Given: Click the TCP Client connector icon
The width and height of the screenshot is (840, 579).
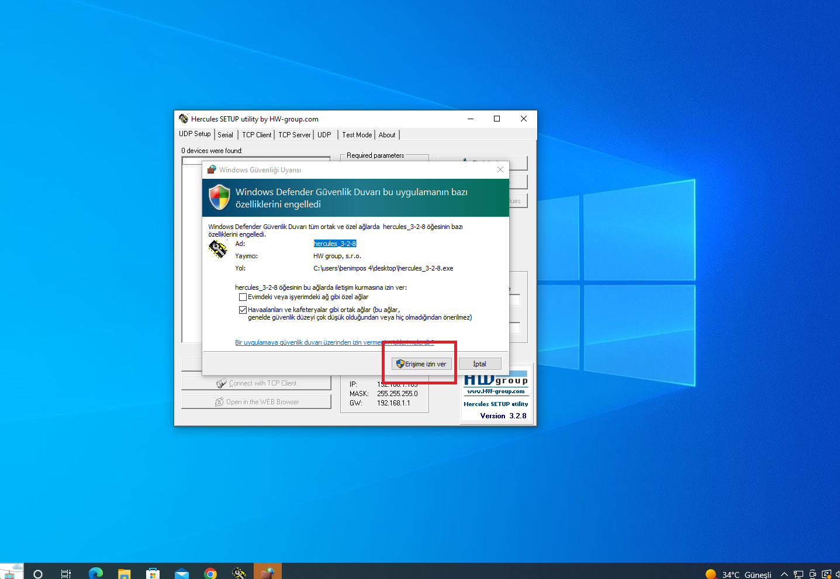Looking at the screenshot, I should pos(222,383).
